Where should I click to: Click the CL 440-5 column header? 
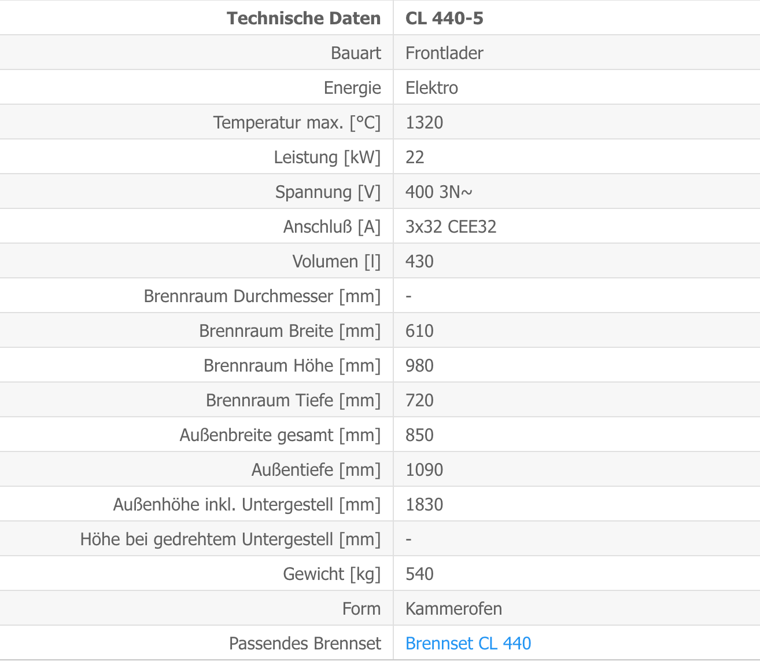(444, 18)
